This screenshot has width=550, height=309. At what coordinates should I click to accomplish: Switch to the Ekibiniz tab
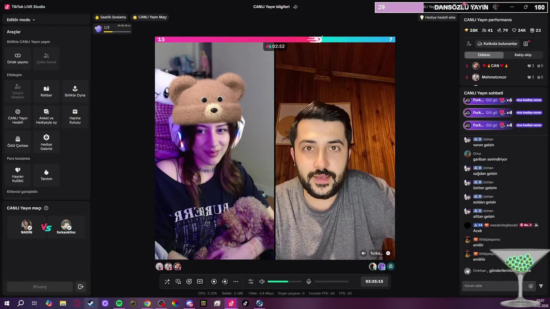click(484, 55)
